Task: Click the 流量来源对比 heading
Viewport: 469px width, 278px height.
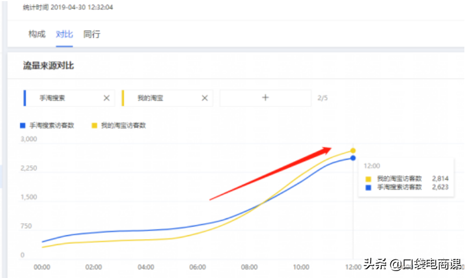Action: point(49,66)
